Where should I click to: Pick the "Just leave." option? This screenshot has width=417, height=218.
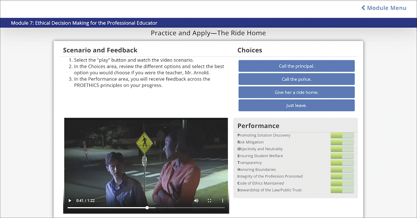pos(296,105)
